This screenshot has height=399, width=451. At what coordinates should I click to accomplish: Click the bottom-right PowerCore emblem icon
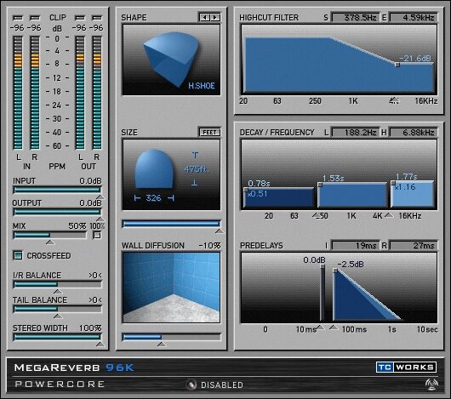pos(431,384)
